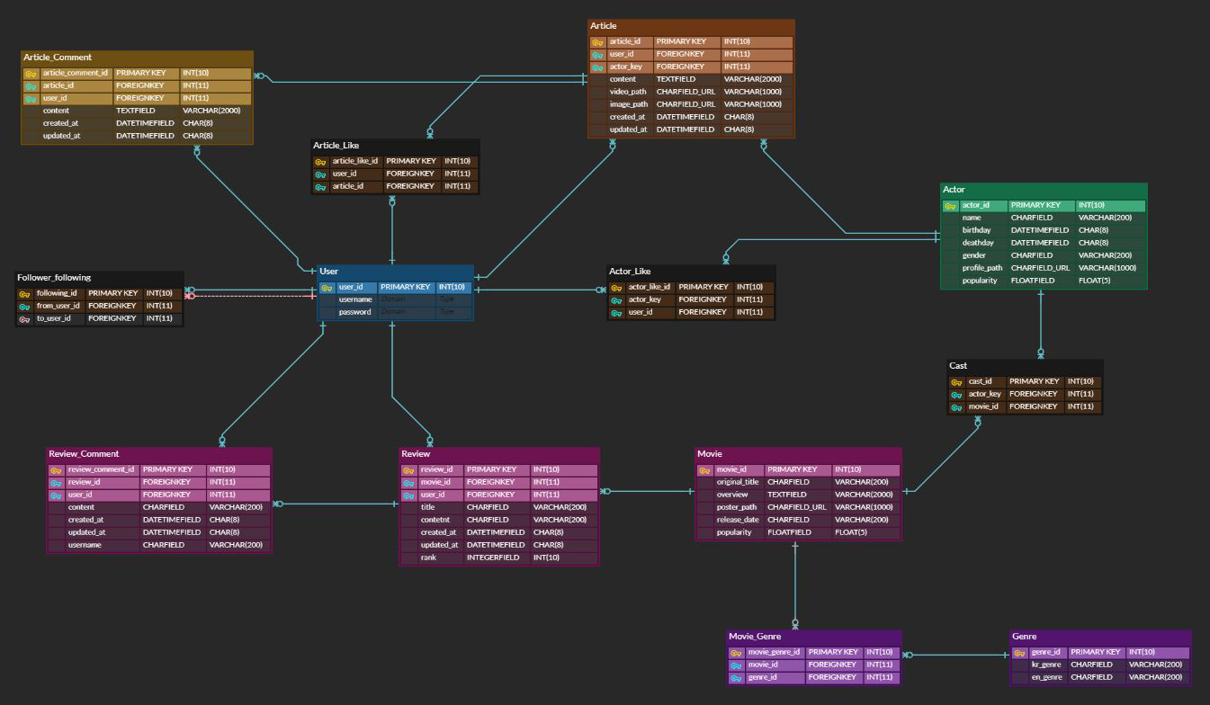This screenshot has width=1210, height=705.
Task: Click the release_date column in Movie
Action: (738, 520)
